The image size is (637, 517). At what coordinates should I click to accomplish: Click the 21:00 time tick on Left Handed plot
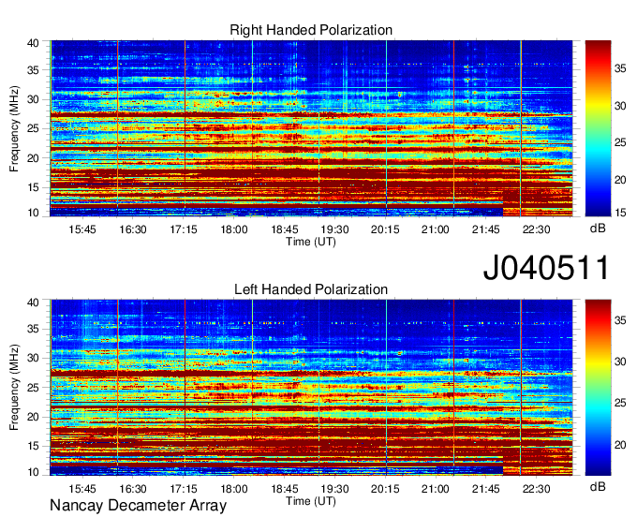pos(436,489)
